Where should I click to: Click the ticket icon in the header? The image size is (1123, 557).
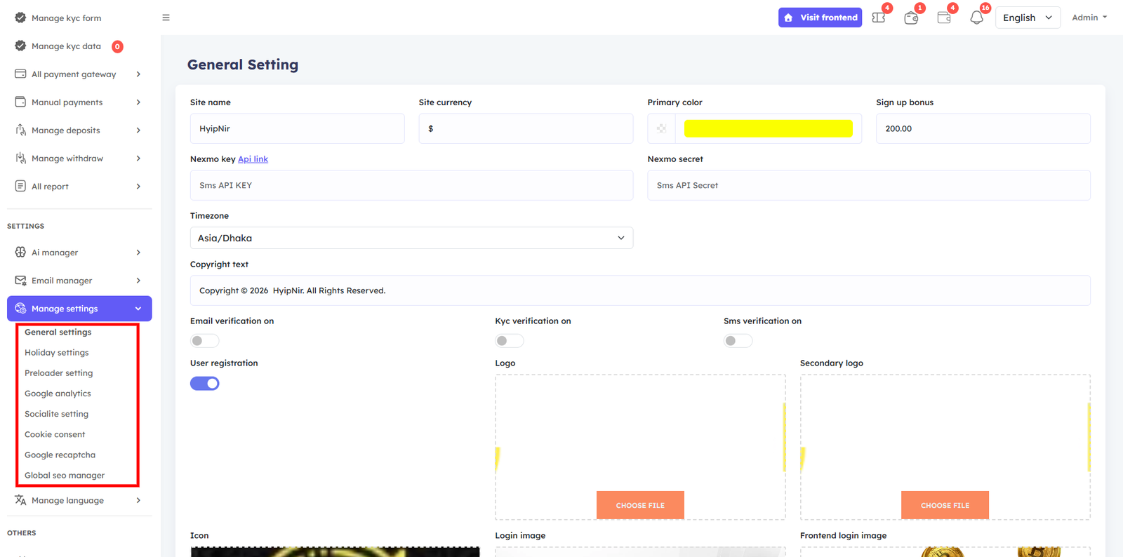[x=878, y=18]
